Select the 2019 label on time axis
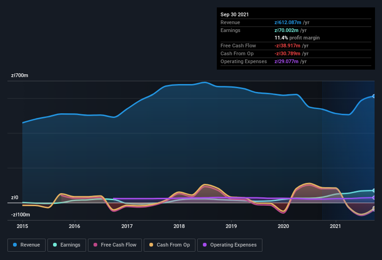The height and width of the screenshot is (260, 382). tap(231, 226)
